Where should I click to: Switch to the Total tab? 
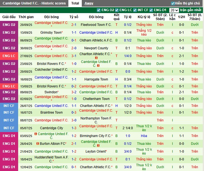pyautogui.click(x=75, y=3)
